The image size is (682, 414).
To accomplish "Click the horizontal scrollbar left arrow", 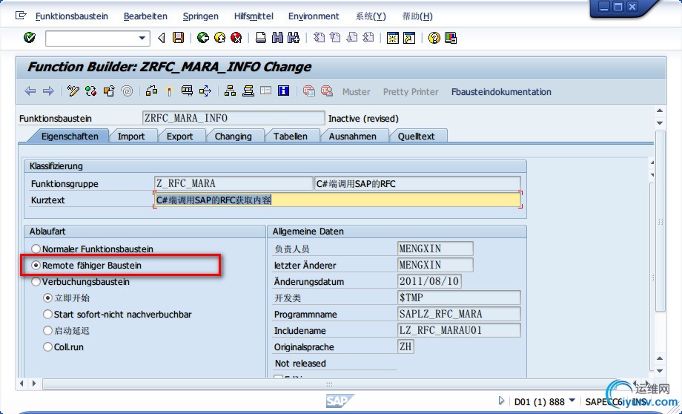I will pos(22,384).
